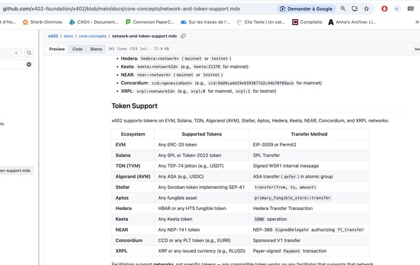
Task: Click the Anna's Archive bookmark favicon
Action: (331, 22)
